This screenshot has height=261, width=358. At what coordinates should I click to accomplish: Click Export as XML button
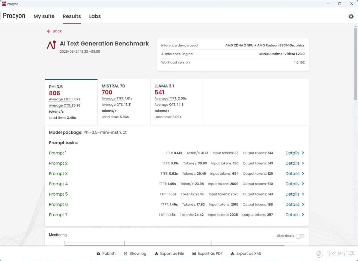[x=246, y=253]
